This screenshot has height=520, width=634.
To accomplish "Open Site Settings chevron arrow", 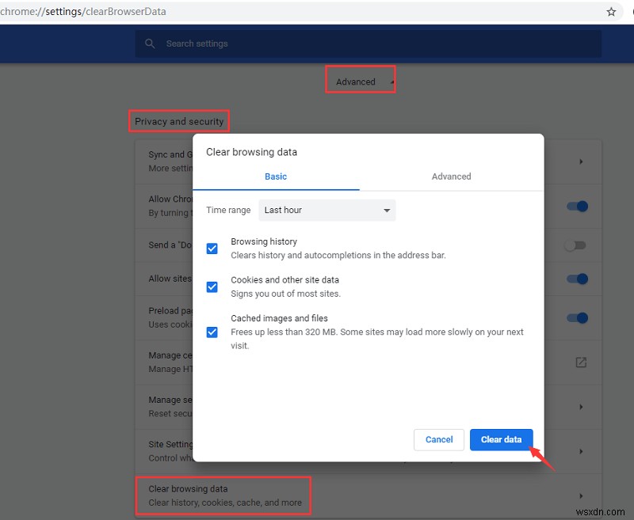I will [581, 451].
